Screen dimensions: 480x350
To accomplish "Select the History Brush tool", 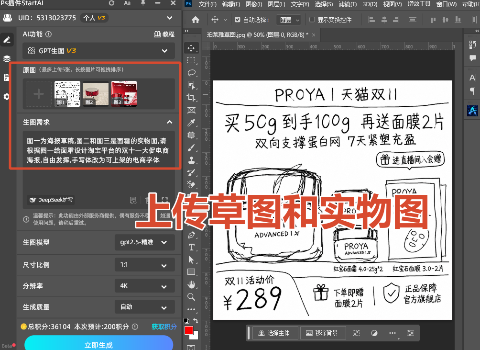I will (191, 172).
